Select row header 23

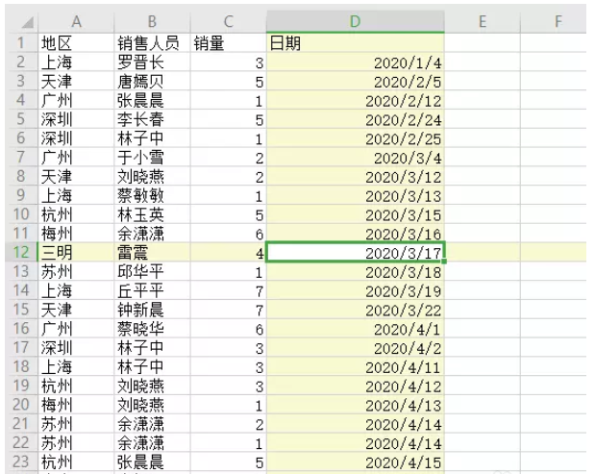click(22, 462)
